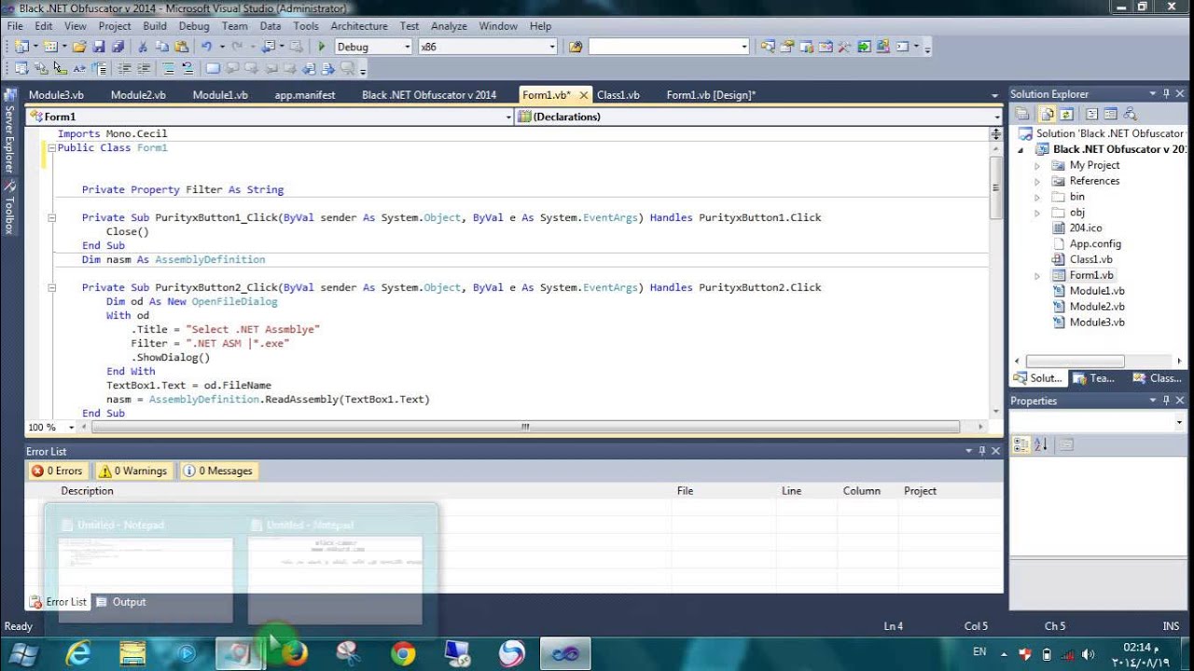Screen dimensions: 1194x671
Task: Switch to the Class1.vb tab
Action: click(x=618, y=95)
